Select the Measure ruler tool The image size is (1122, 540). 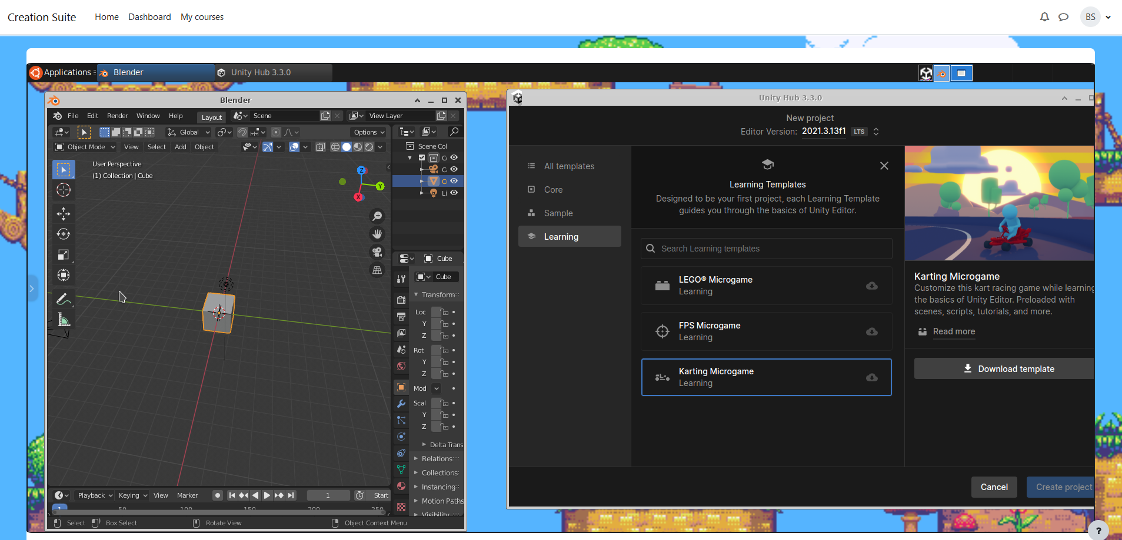point(64,320)
